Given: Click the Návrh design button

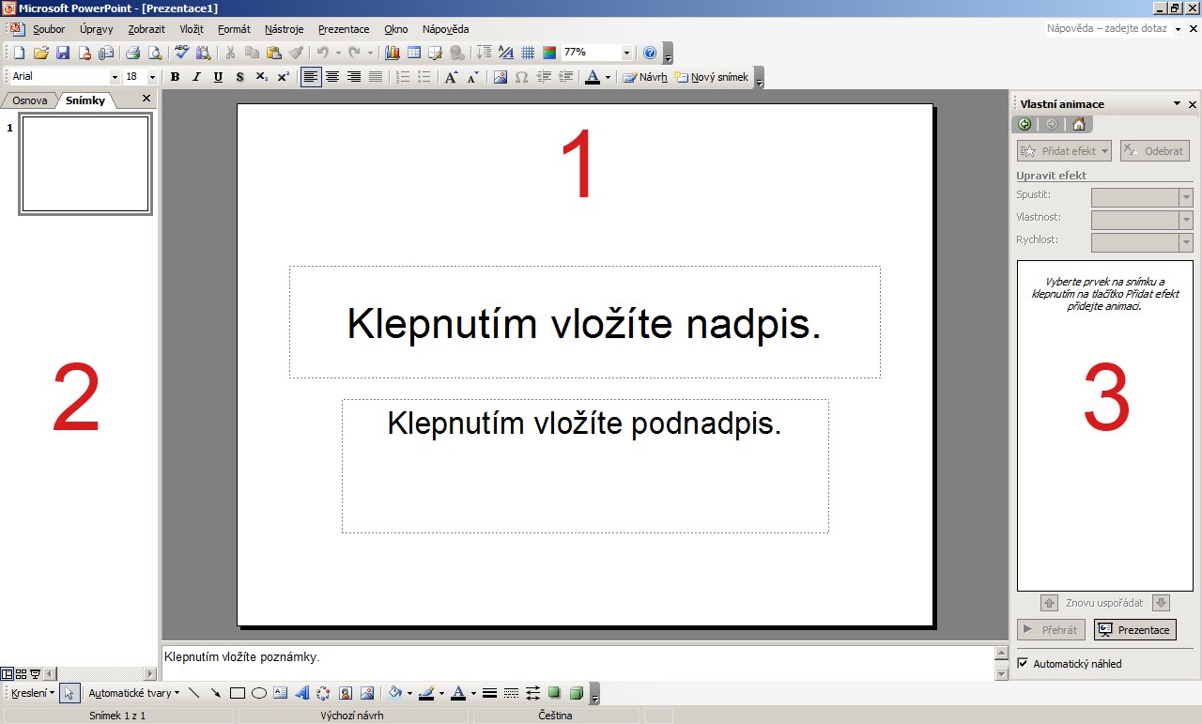Looking at the screenshot, I should pos(645,77).
